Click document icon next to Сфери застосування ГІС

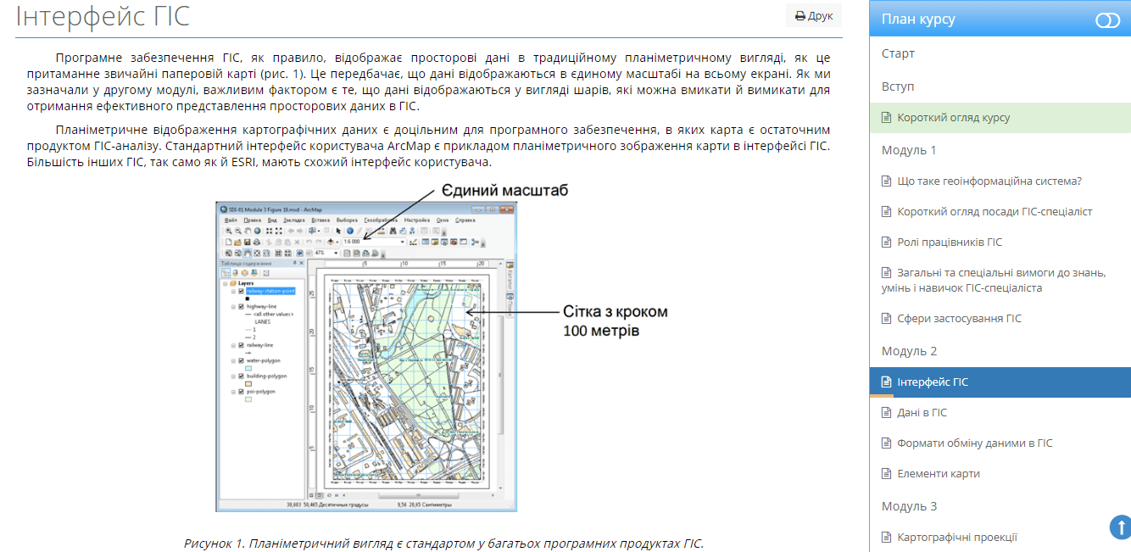pyautogui.click(x=887, y=319)
